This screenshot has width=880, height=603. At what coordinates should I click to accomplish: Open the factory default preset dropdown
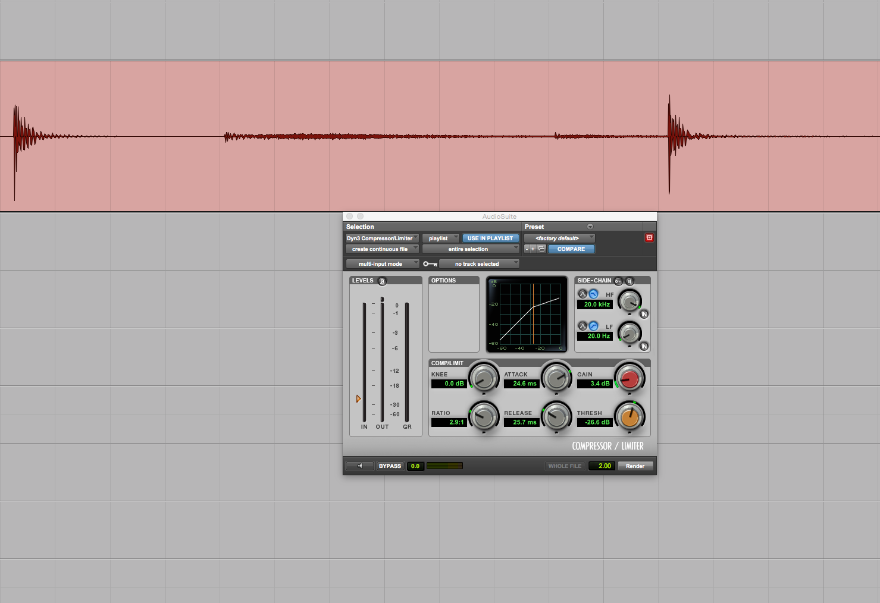559,238
